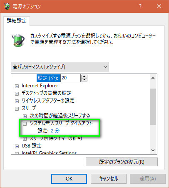Image resolution: width=169 pixels, height=188 pixels.
Task: Click the green battery plug icon
Action: [18, 40]
